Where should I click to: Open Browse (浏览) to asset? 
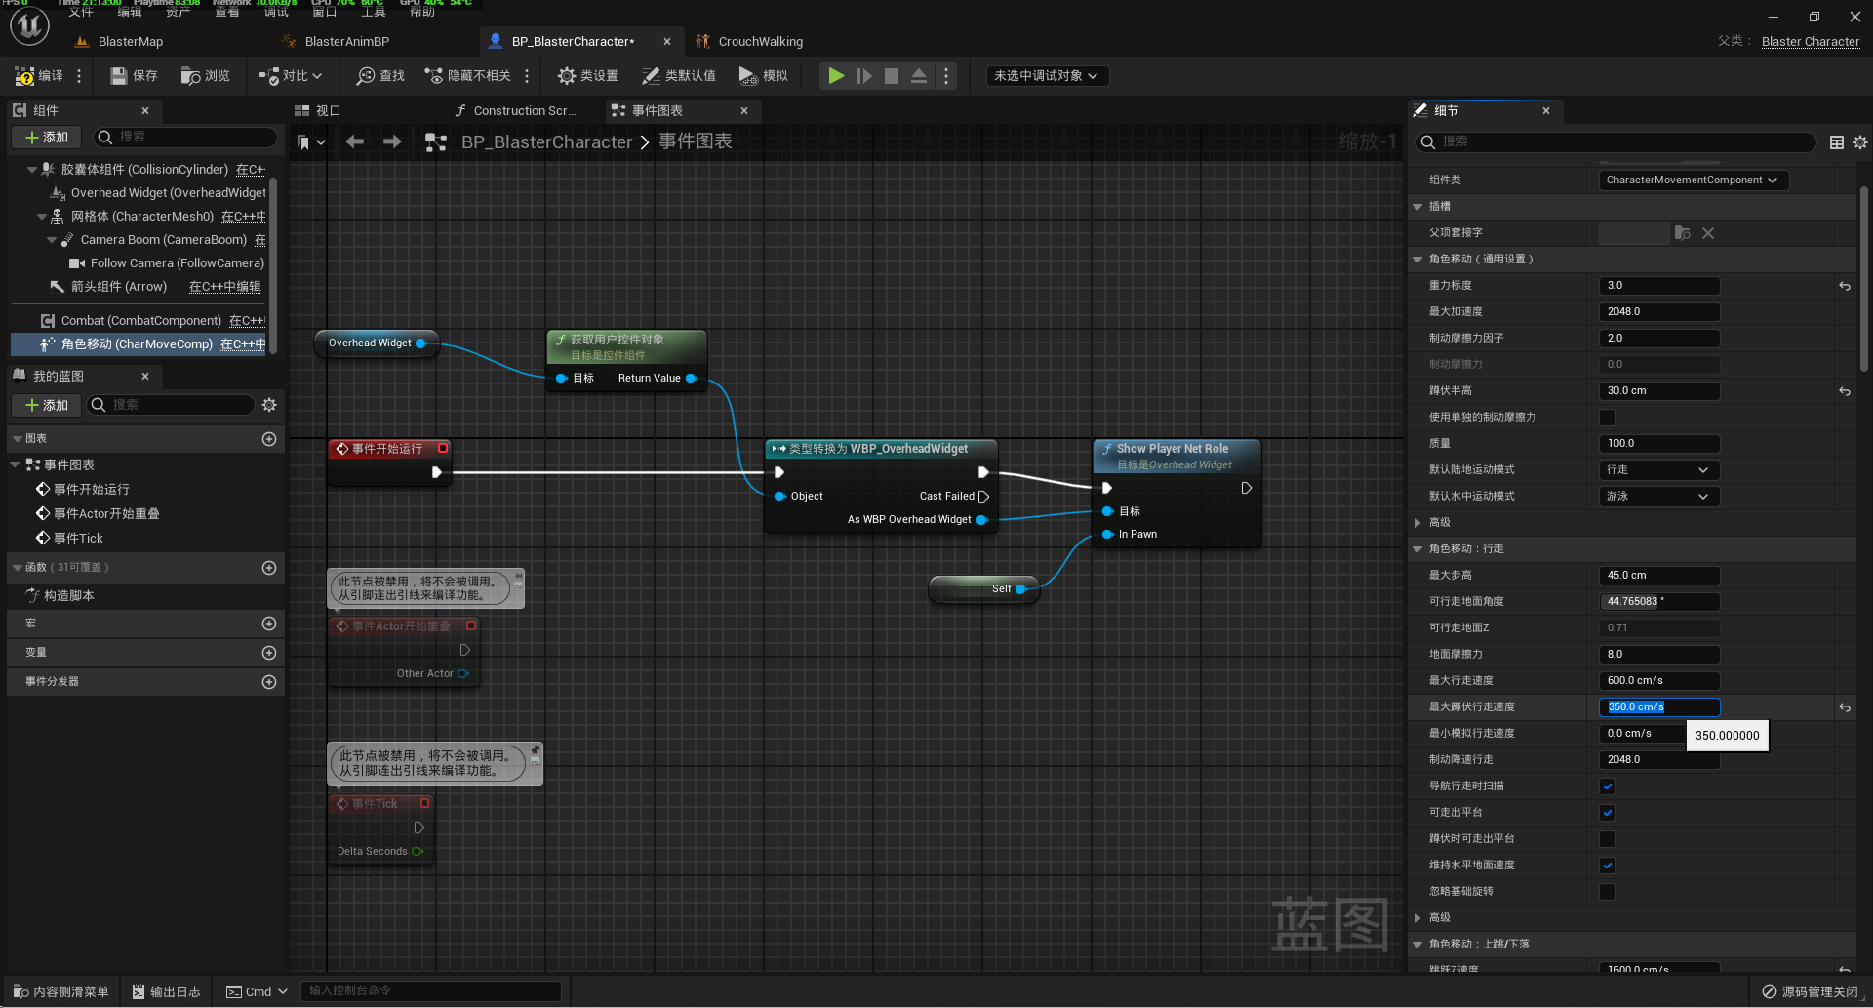[x=206, y=76]
